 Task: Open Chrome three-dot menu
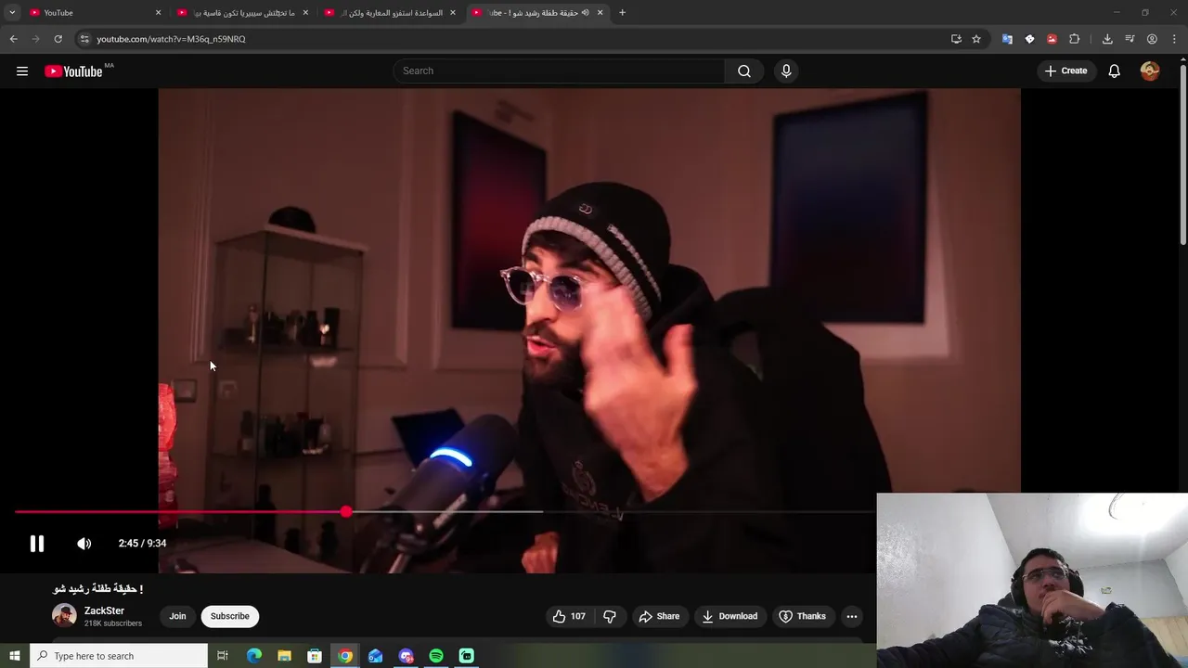(x=1175, y=39)
